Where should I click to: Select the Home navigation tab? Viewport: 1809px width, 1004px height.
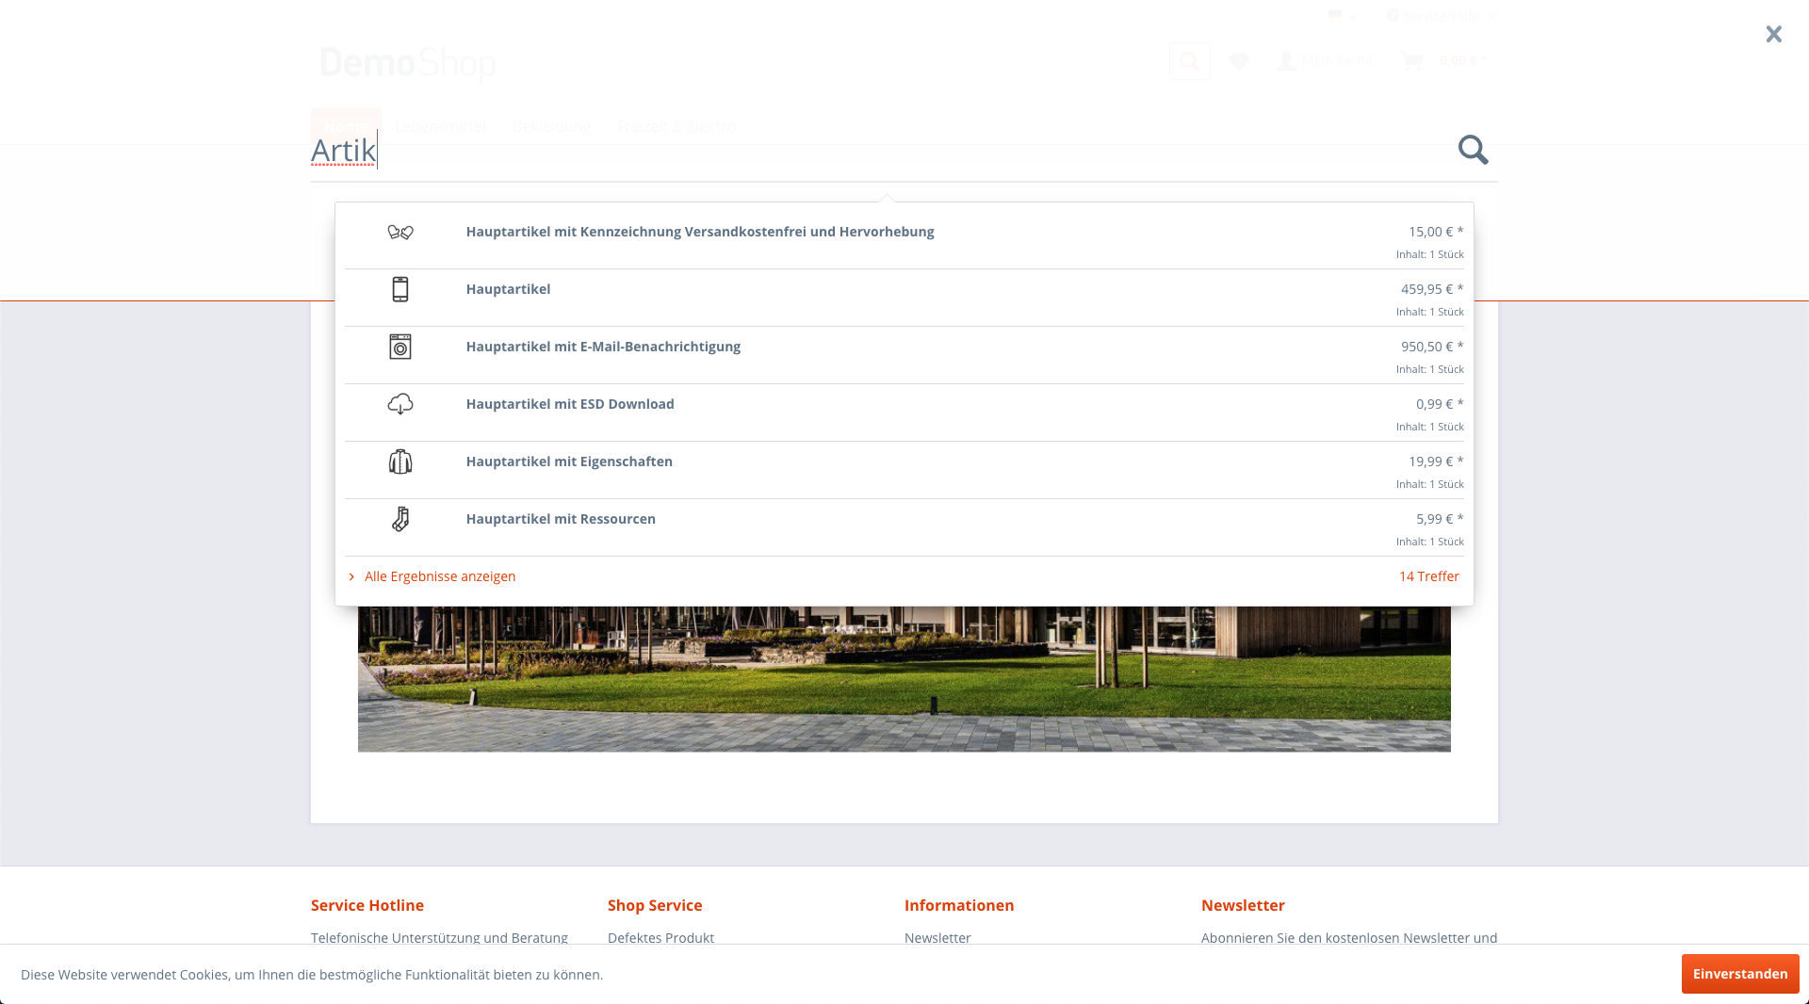tap(346, 126)
